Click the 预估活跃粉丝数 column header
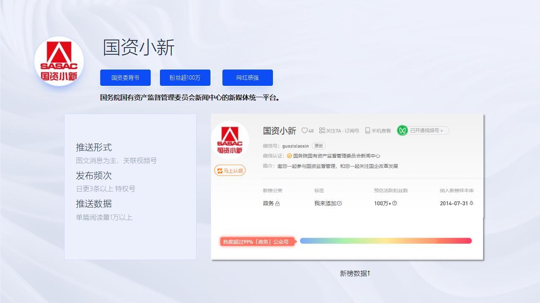The height and width of the screenshot is (303, 540). [x=391, y=191]
